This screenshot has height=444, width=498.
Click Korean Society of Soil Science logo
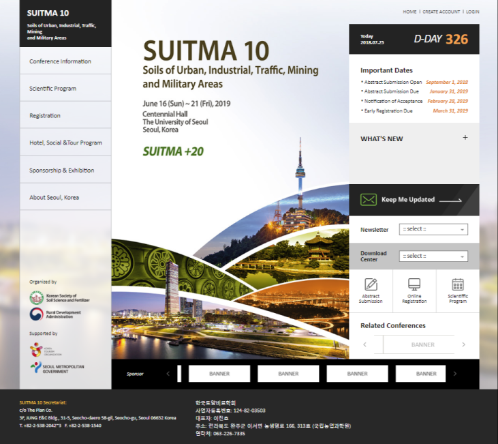click(60, 297)
